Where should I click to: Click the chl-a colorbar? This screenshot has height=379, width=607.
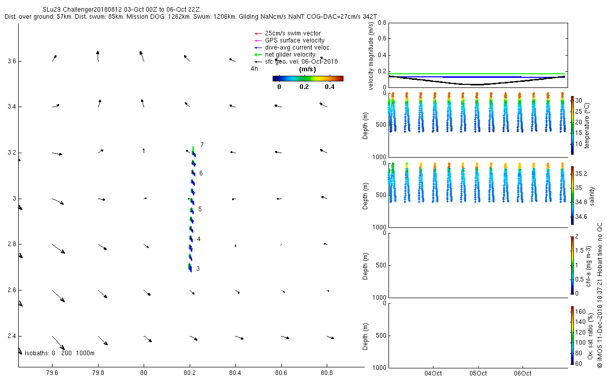click(572, 265)
